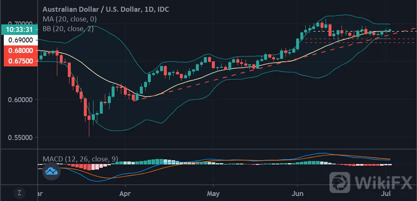Image resolution: width=417 pixels, height=201 pixels.
Task: Click the 0.60000 price axis label
Action: point(21,100)
